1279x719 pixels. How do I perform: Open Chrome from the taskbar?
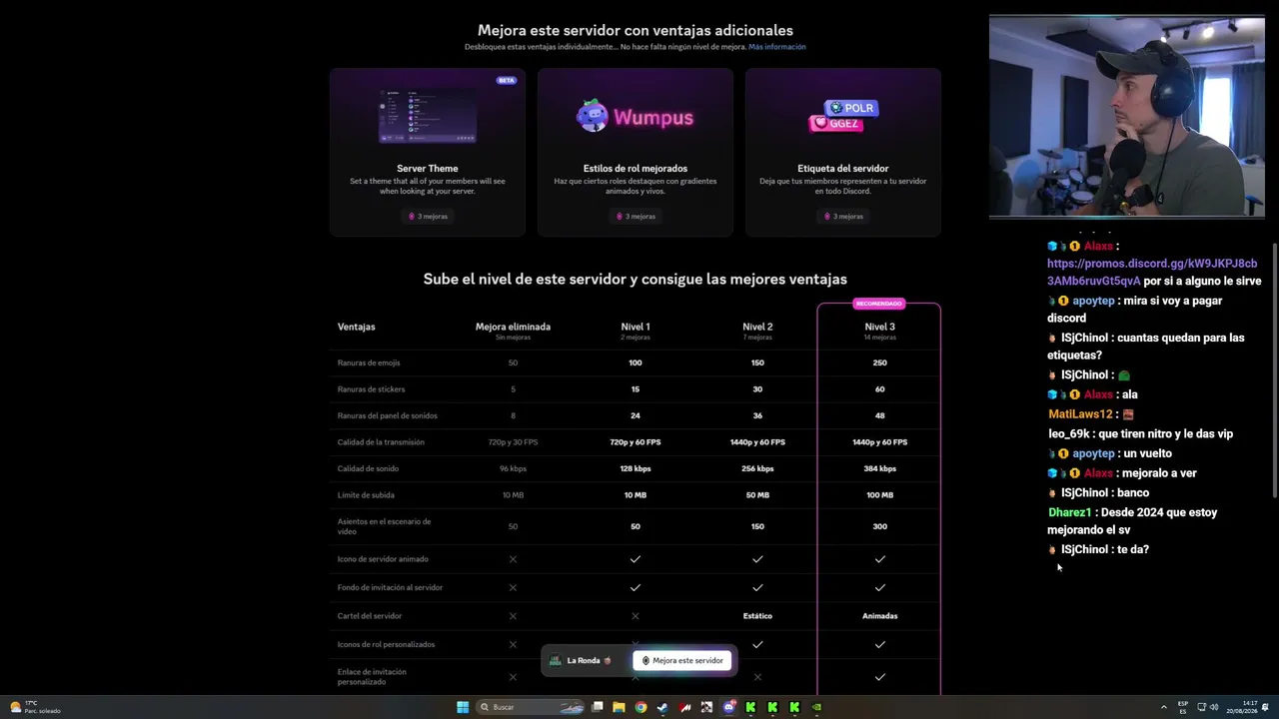pos(640,707)
